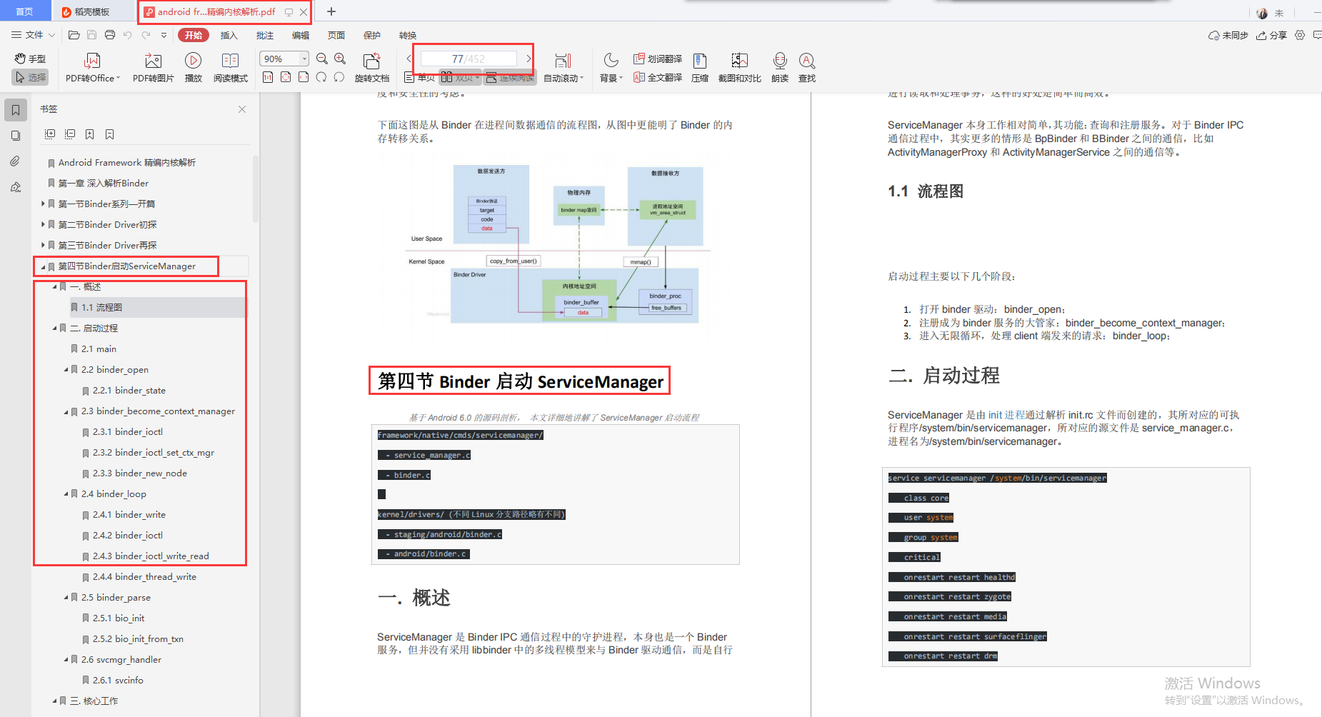Open the 压缩 compress tool
Image resolution: width=1322 pixels, height=717 pixels.
tap(699, 68)
